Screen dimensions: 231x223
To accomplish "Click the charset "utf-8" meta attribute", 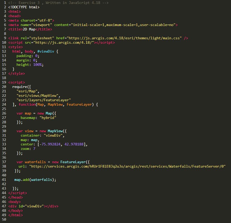I will pos(37,20).
